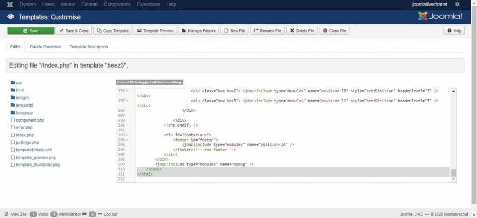Screen dimensions: 477x218
Task: Click the Visitor count badge
Action: 34,214
